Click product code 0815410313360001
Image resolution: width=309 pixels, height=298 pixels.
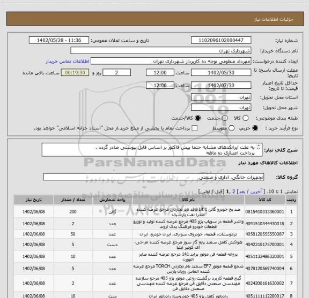coord(264,212)
